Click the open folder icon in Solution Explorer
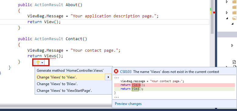Screen dimensions: 237x111 [x=235, y=18]
